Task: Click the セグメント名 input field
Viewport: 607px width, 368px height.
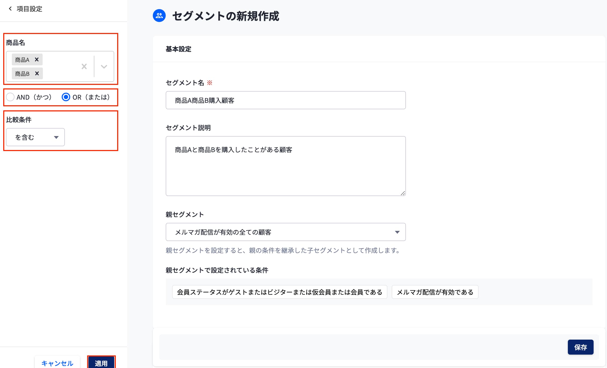Action: pos(286,100)
